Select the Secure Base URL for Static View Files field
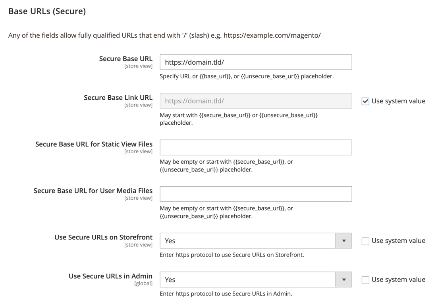 [x=256, y=147]
